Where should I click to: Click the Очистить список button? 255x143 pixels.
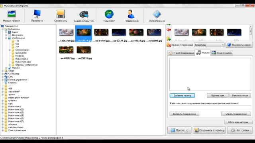click(x=240, y=95)
